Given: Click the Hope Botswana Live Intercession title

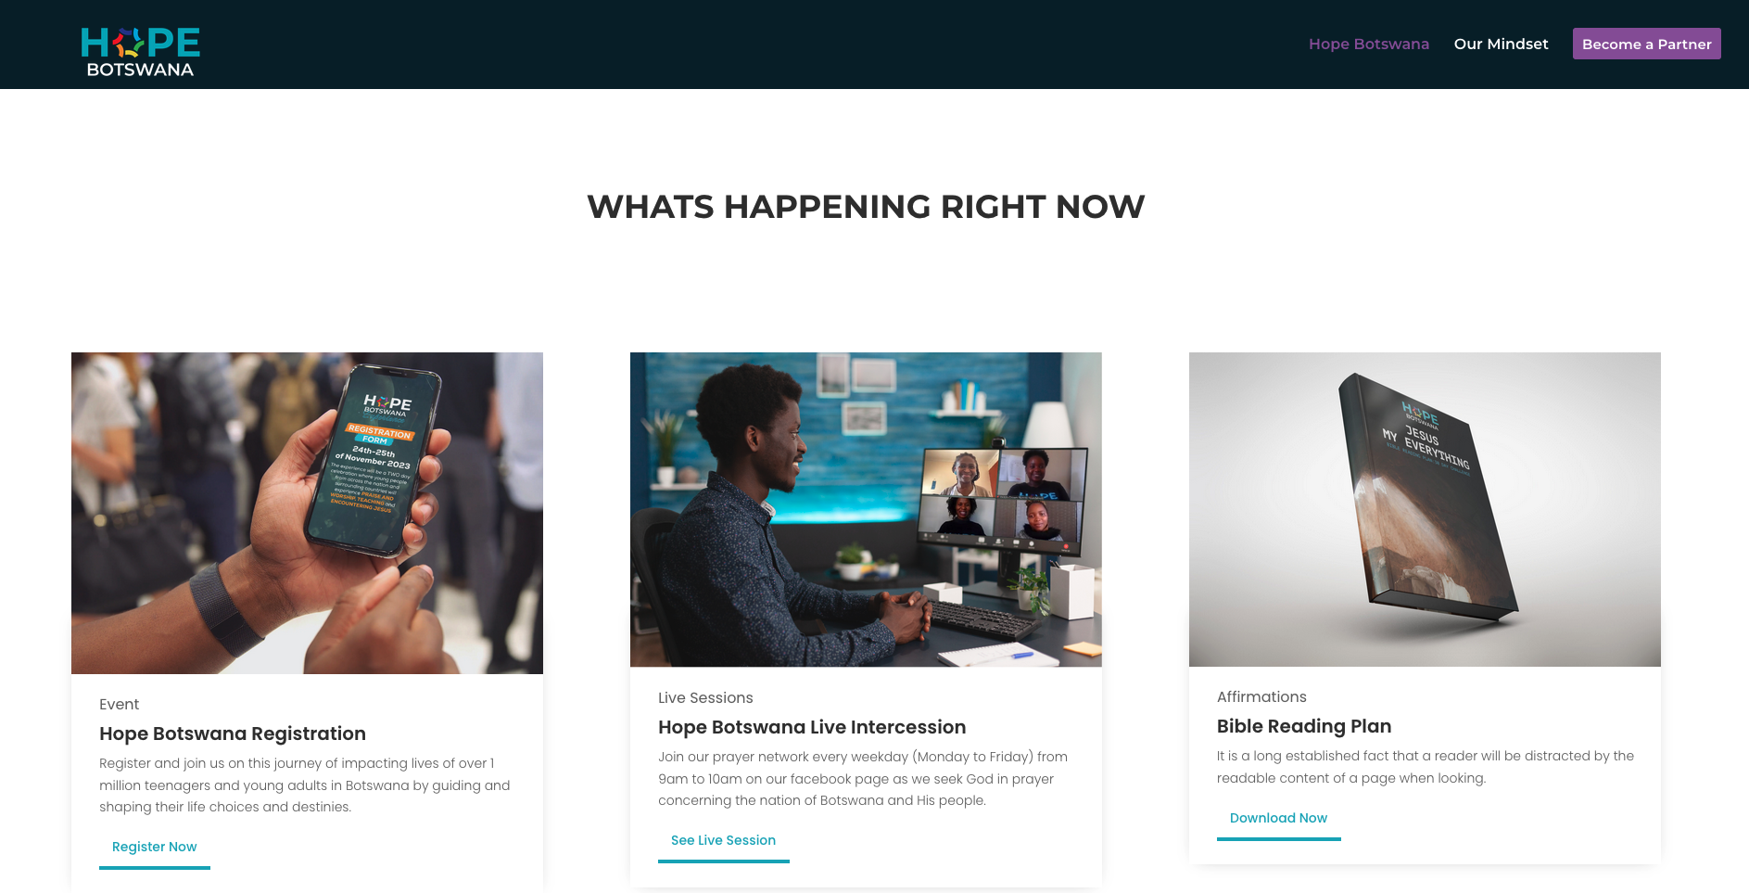Looking at the screenshot, I should tap(812, 727).
